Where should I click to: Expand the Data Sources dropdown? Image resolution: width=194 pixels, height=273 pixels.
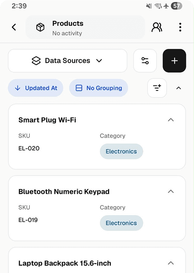(x=68, y=61)
